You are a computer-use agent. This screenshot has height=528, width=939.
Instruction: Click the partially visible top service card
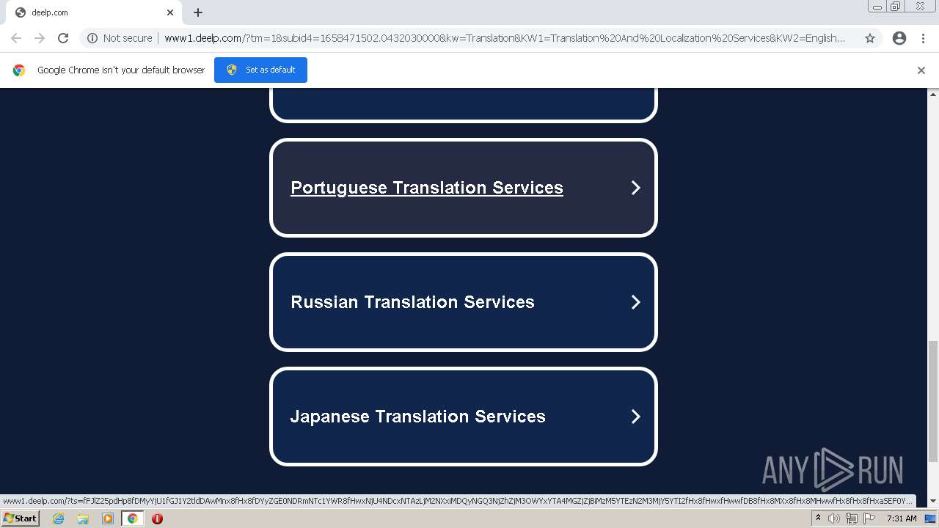click(x=464, y=104)
